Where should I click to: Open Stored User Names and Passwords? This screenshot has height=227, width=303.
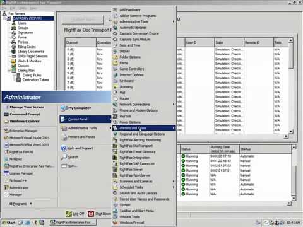point(145,199)
